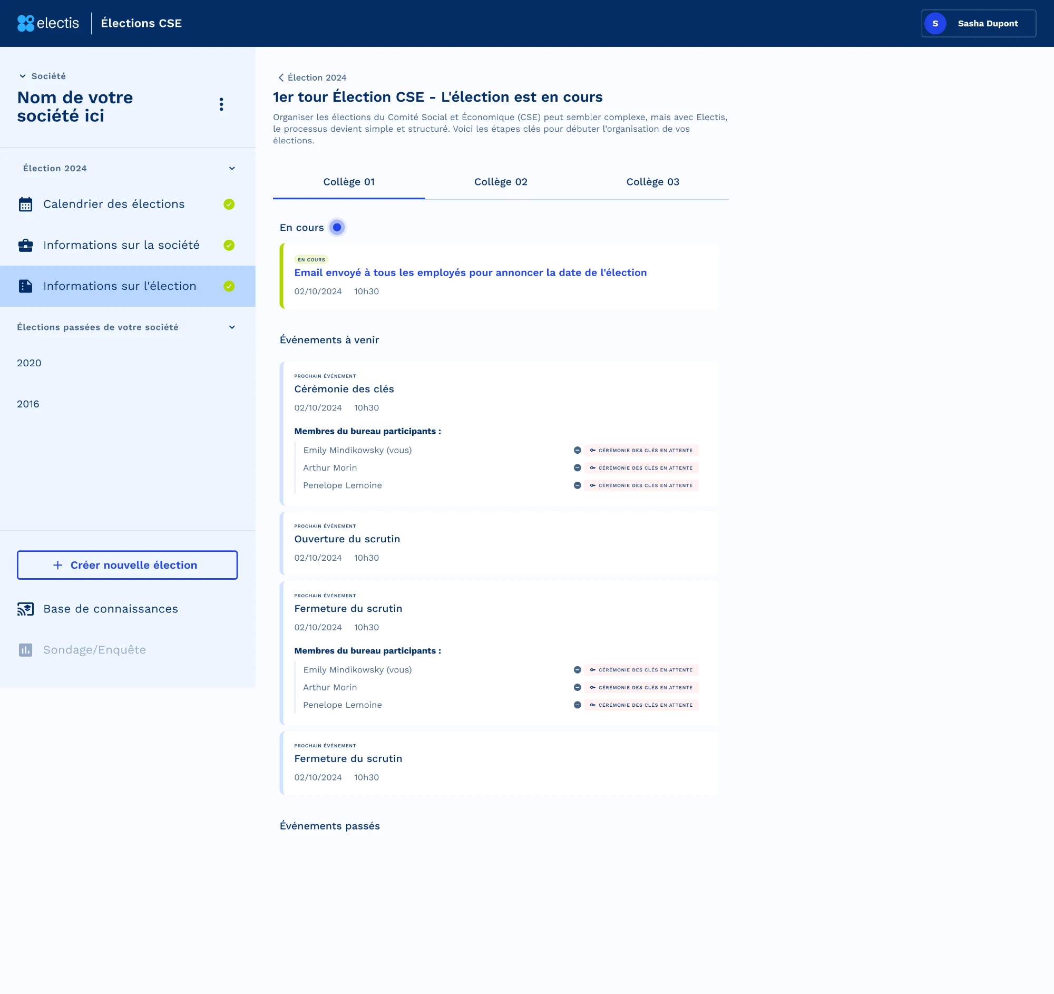Click the blue En cours status dot
The width and height of the screenshot is (1054, 994).
pyautogui.click(x=337, y=228)
